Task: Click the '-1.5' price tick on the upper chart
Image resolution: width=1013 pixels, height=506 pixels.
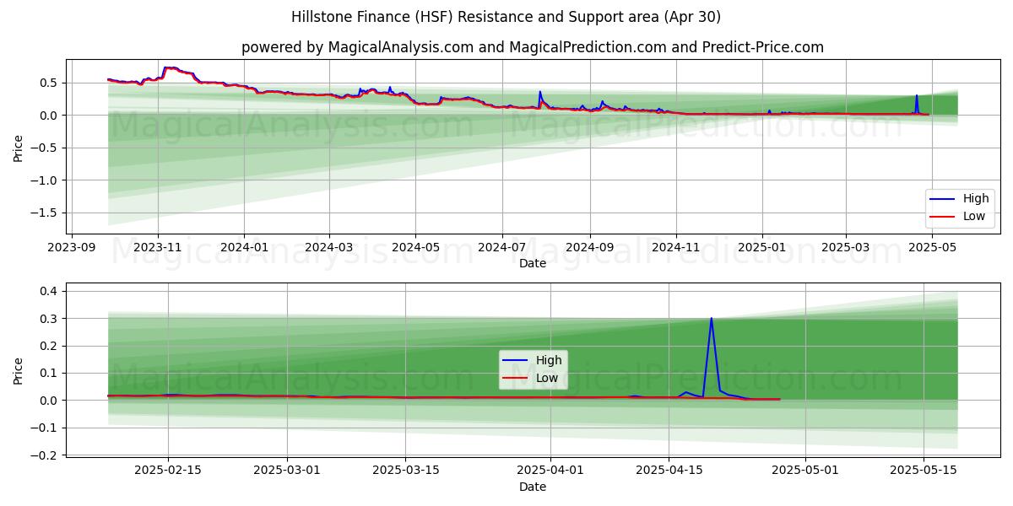Action: coord(46,213)
